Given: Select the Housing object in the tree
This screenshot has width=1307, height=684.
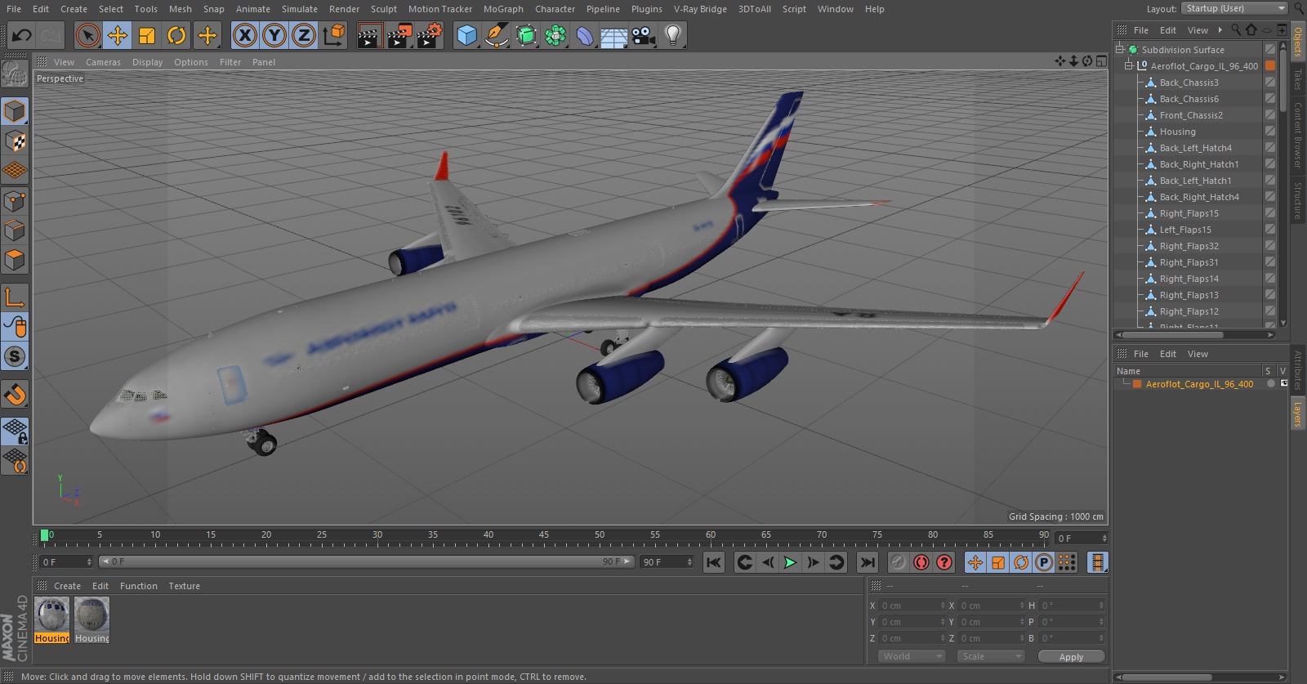Looking at the screenshot, I should (1177, 132).
